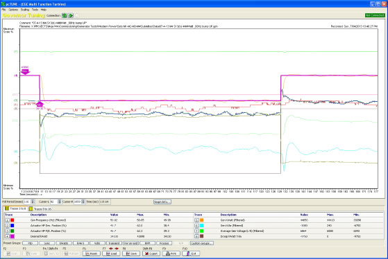The width and height of the screenshot is (388, 259).
Task: Toggle trace 2 Actuator HP Des. Position box
Action: 7,226
